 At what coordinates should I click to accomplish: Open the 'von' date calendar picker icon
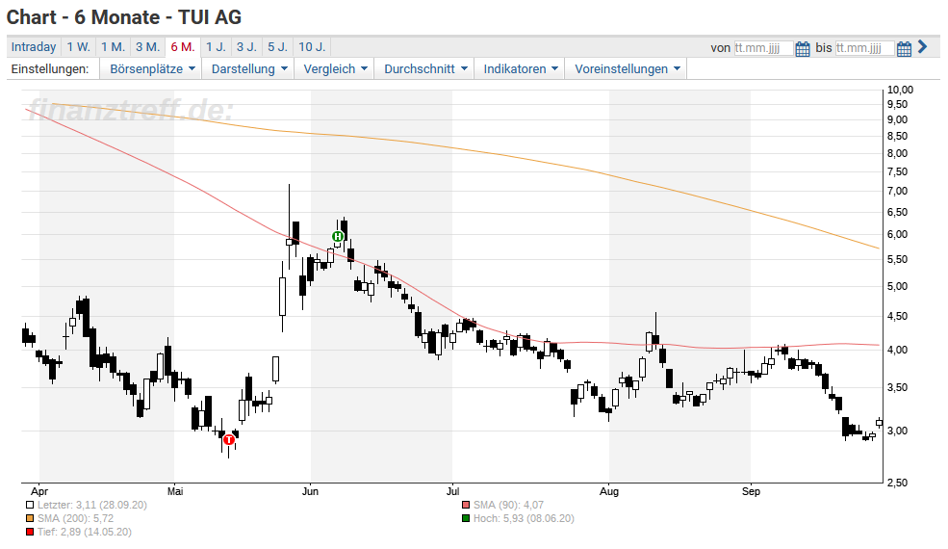803,48
